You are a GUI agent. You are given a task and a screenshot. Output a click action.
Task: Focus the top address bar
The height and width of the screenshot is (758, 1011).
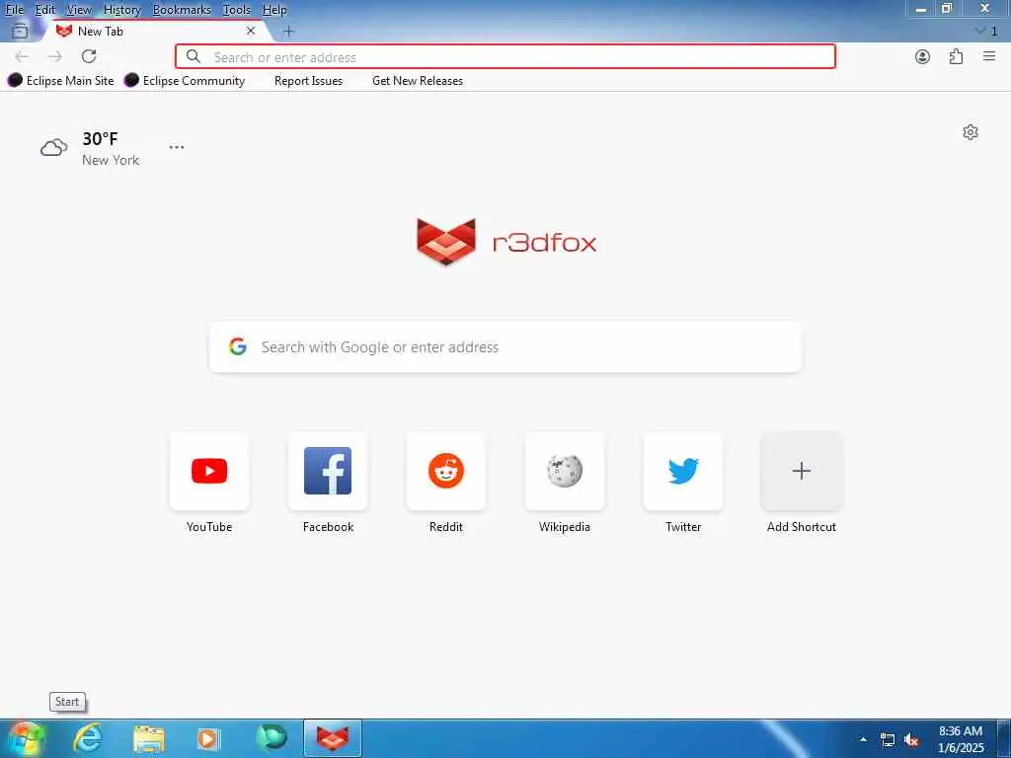(505, 56)
